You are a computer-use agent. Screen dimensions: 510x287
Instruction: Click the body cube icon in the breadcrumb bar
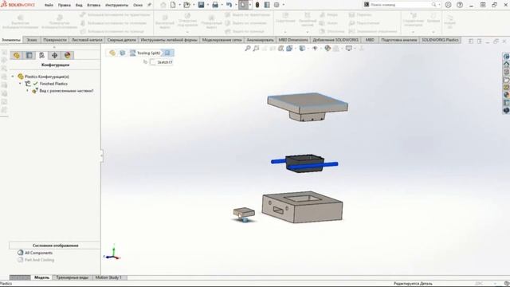point(122,53)
